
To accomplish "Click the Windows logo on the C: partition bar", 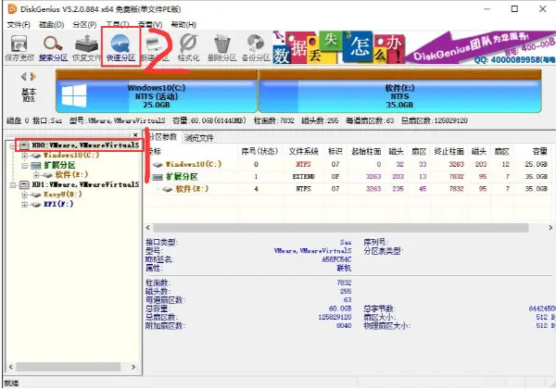I will 74,95.
